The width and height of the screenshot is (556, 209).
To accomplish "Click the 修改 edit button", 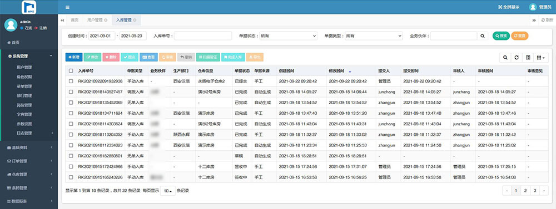I will coord(92,57).
